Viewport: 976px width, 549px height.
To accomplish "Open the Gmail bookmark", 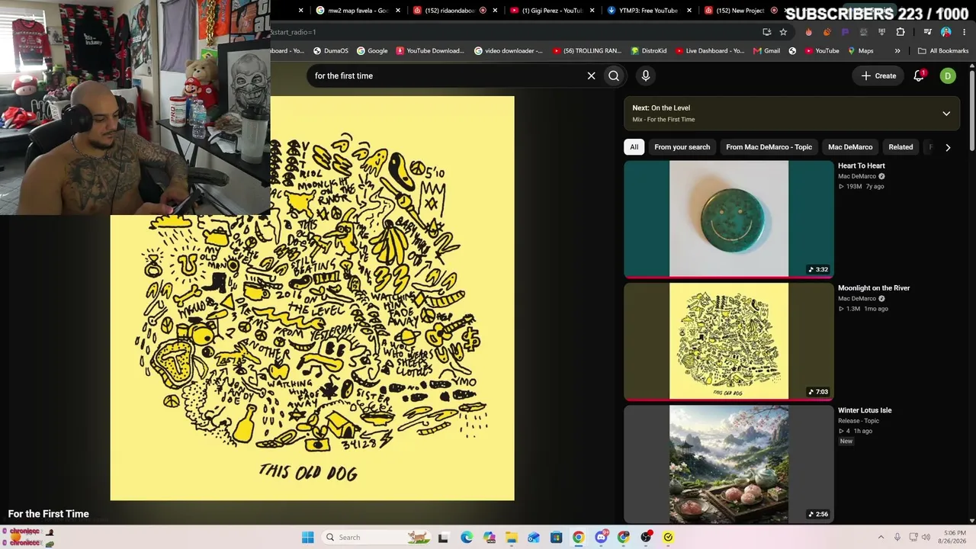I will tap(766, 51).
